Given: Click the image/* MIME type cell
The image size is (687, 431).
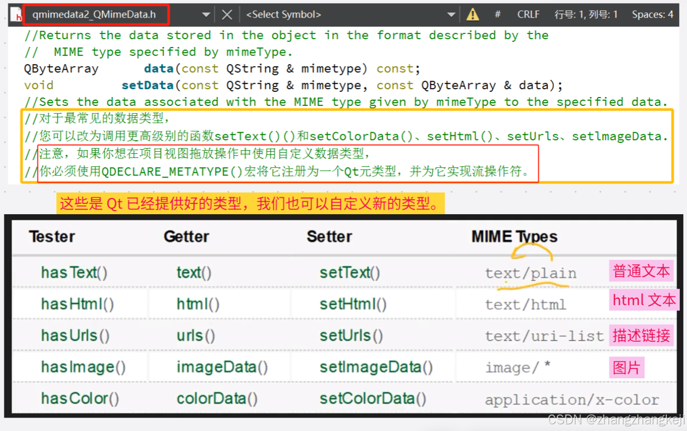Looking at the screenshot, I should click(x=518, y=368).
